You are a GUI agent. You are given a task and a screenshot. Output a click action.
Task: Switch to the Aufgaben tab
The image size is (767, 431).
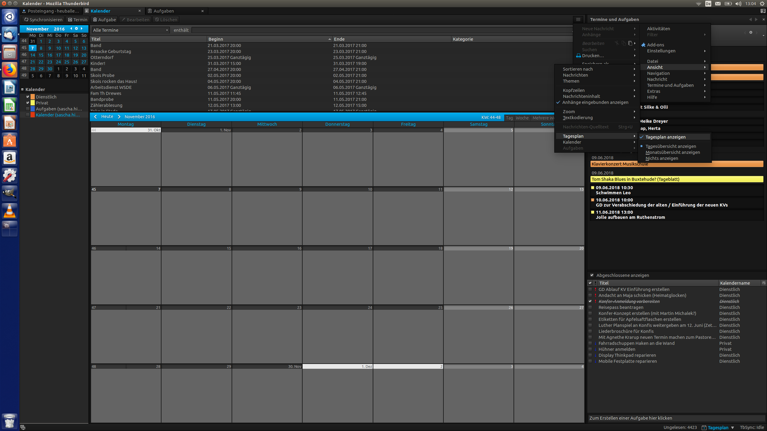pyautogui.click(x=164, y=11)
